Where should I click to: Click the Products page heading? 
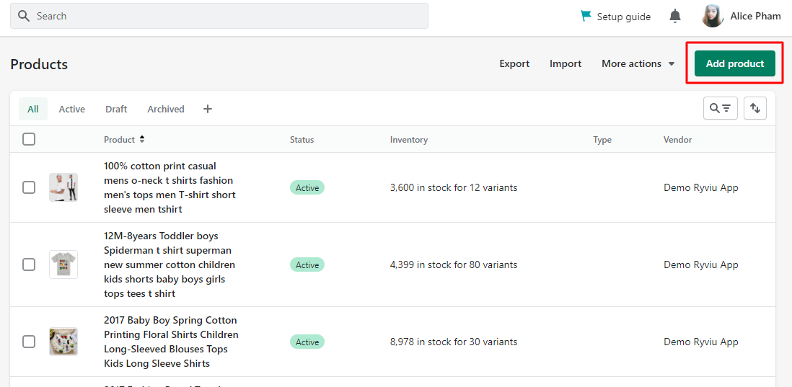39,64
